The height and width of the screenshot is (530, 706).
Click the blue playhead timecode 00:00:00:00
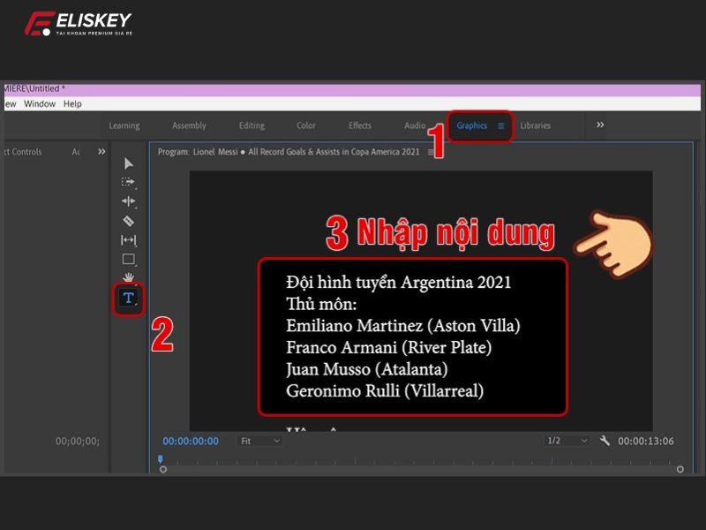click(x=191, y=441)
